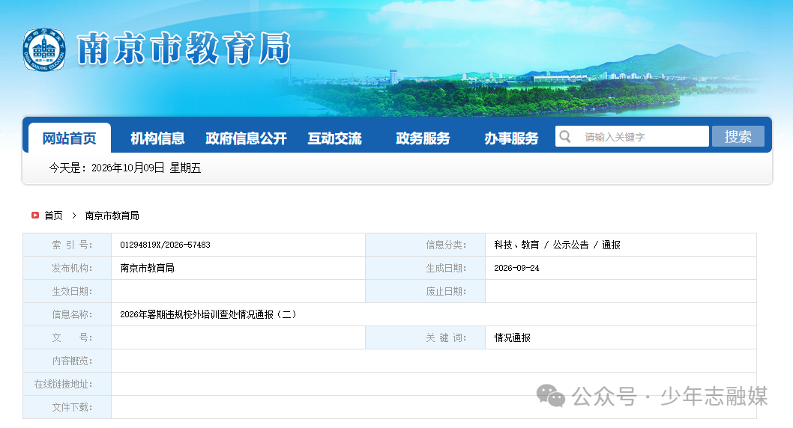The image size is (793, 428).
Task: Open the 办事服务 menu item
Action: pos(511,138)
